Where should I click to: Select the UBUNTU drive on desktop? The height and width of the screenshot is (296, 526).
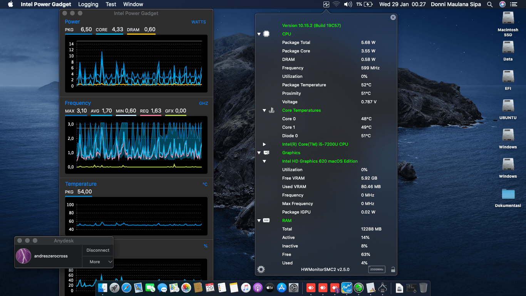click(x=508, y=109)
